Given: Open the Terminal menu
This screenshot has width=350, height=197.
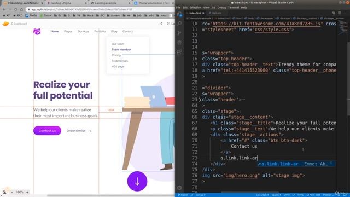Looking at the screenshot, I should (234, 7).
